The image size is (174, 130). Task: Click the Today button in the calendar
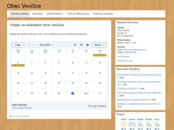(18, 45)
